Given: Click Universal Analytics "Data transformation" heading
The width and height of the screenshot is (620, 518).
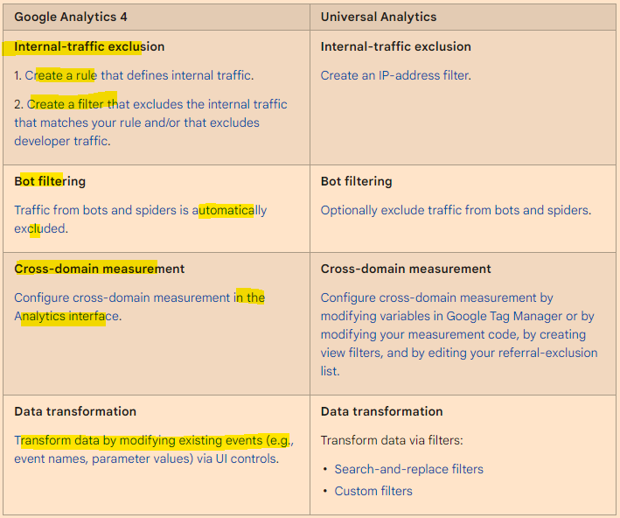Looking at the screenshot, I should click(381, 411).
